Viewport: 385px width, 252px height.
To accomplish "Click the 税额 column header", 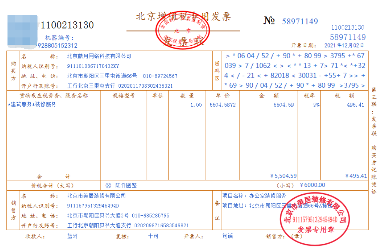I will coord(345,95).
